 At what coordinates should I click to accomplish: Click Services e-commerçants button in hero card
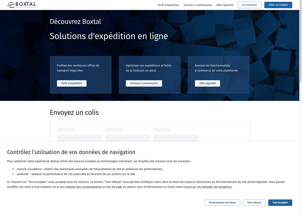[x=144, y=83]
